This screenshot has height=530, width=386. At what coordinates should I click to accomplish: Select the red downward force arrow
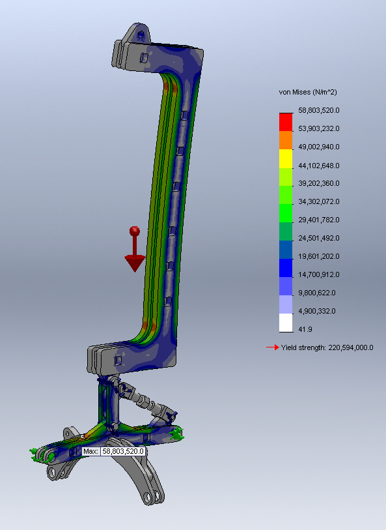(135, 249)
